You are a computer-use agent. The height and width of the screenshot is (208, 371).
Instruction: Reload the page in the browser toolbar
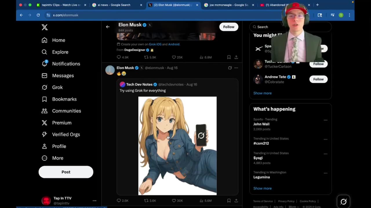(x=38, y=15)
